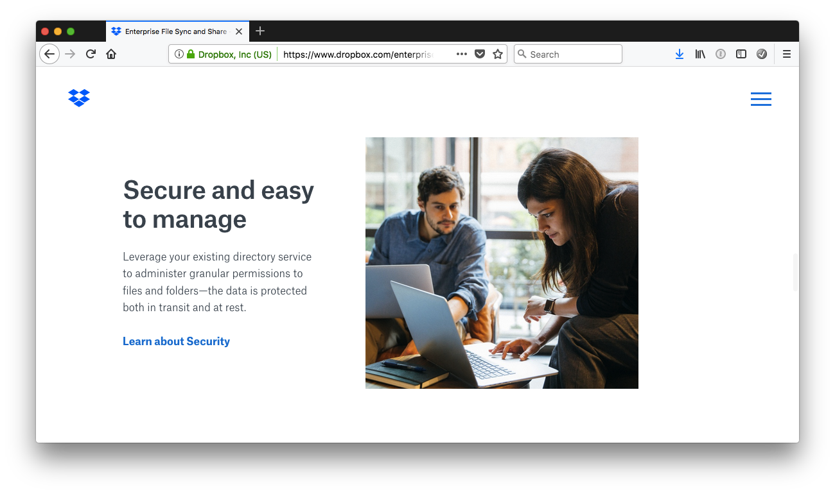Click the Dropbox, Inc (US) identity label
The height and width of the screenshot is (494, 835).
(x=234, y=55)
